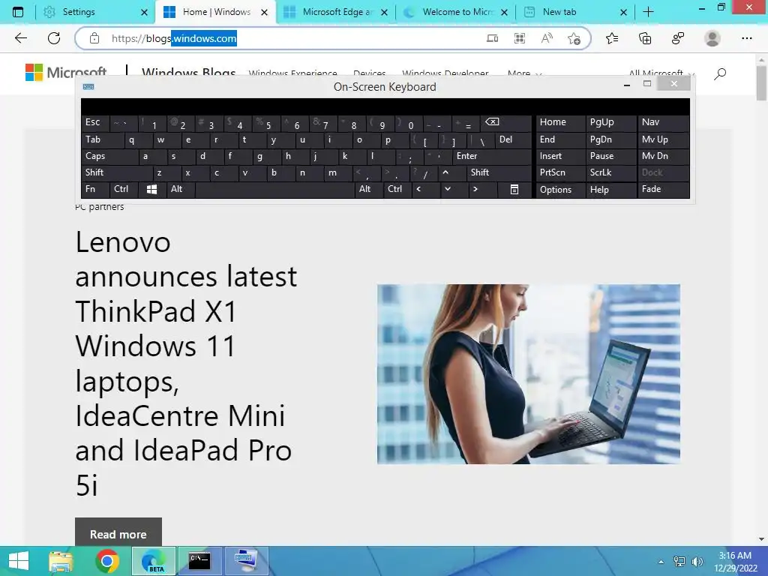Toggle the left Alt key on keyboard
Viewport: 768px width, 576px height.
(x=180, y=189)
